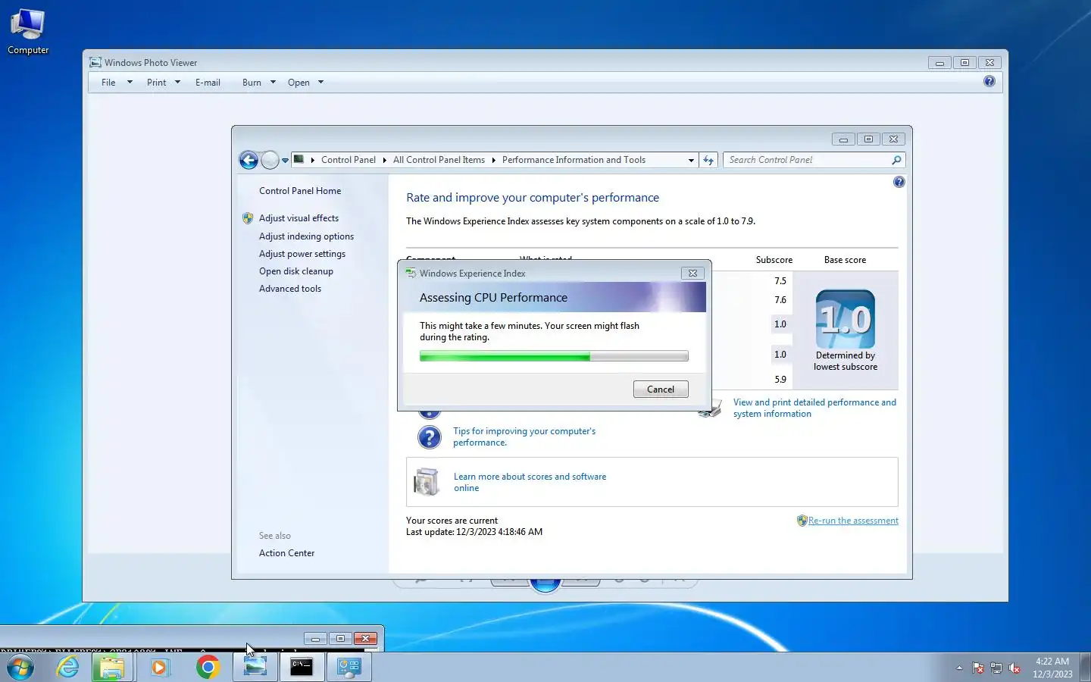Open Learn more about scores link
The image size is (1091, 682).
[530, 483]
